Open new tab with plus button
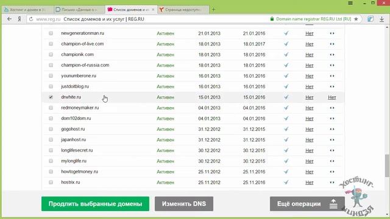 [x=213, y=10]
